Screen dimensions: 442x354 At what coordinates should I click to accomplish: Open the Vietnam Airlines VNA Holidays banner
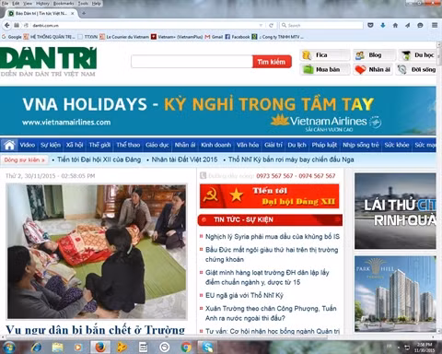218,111
